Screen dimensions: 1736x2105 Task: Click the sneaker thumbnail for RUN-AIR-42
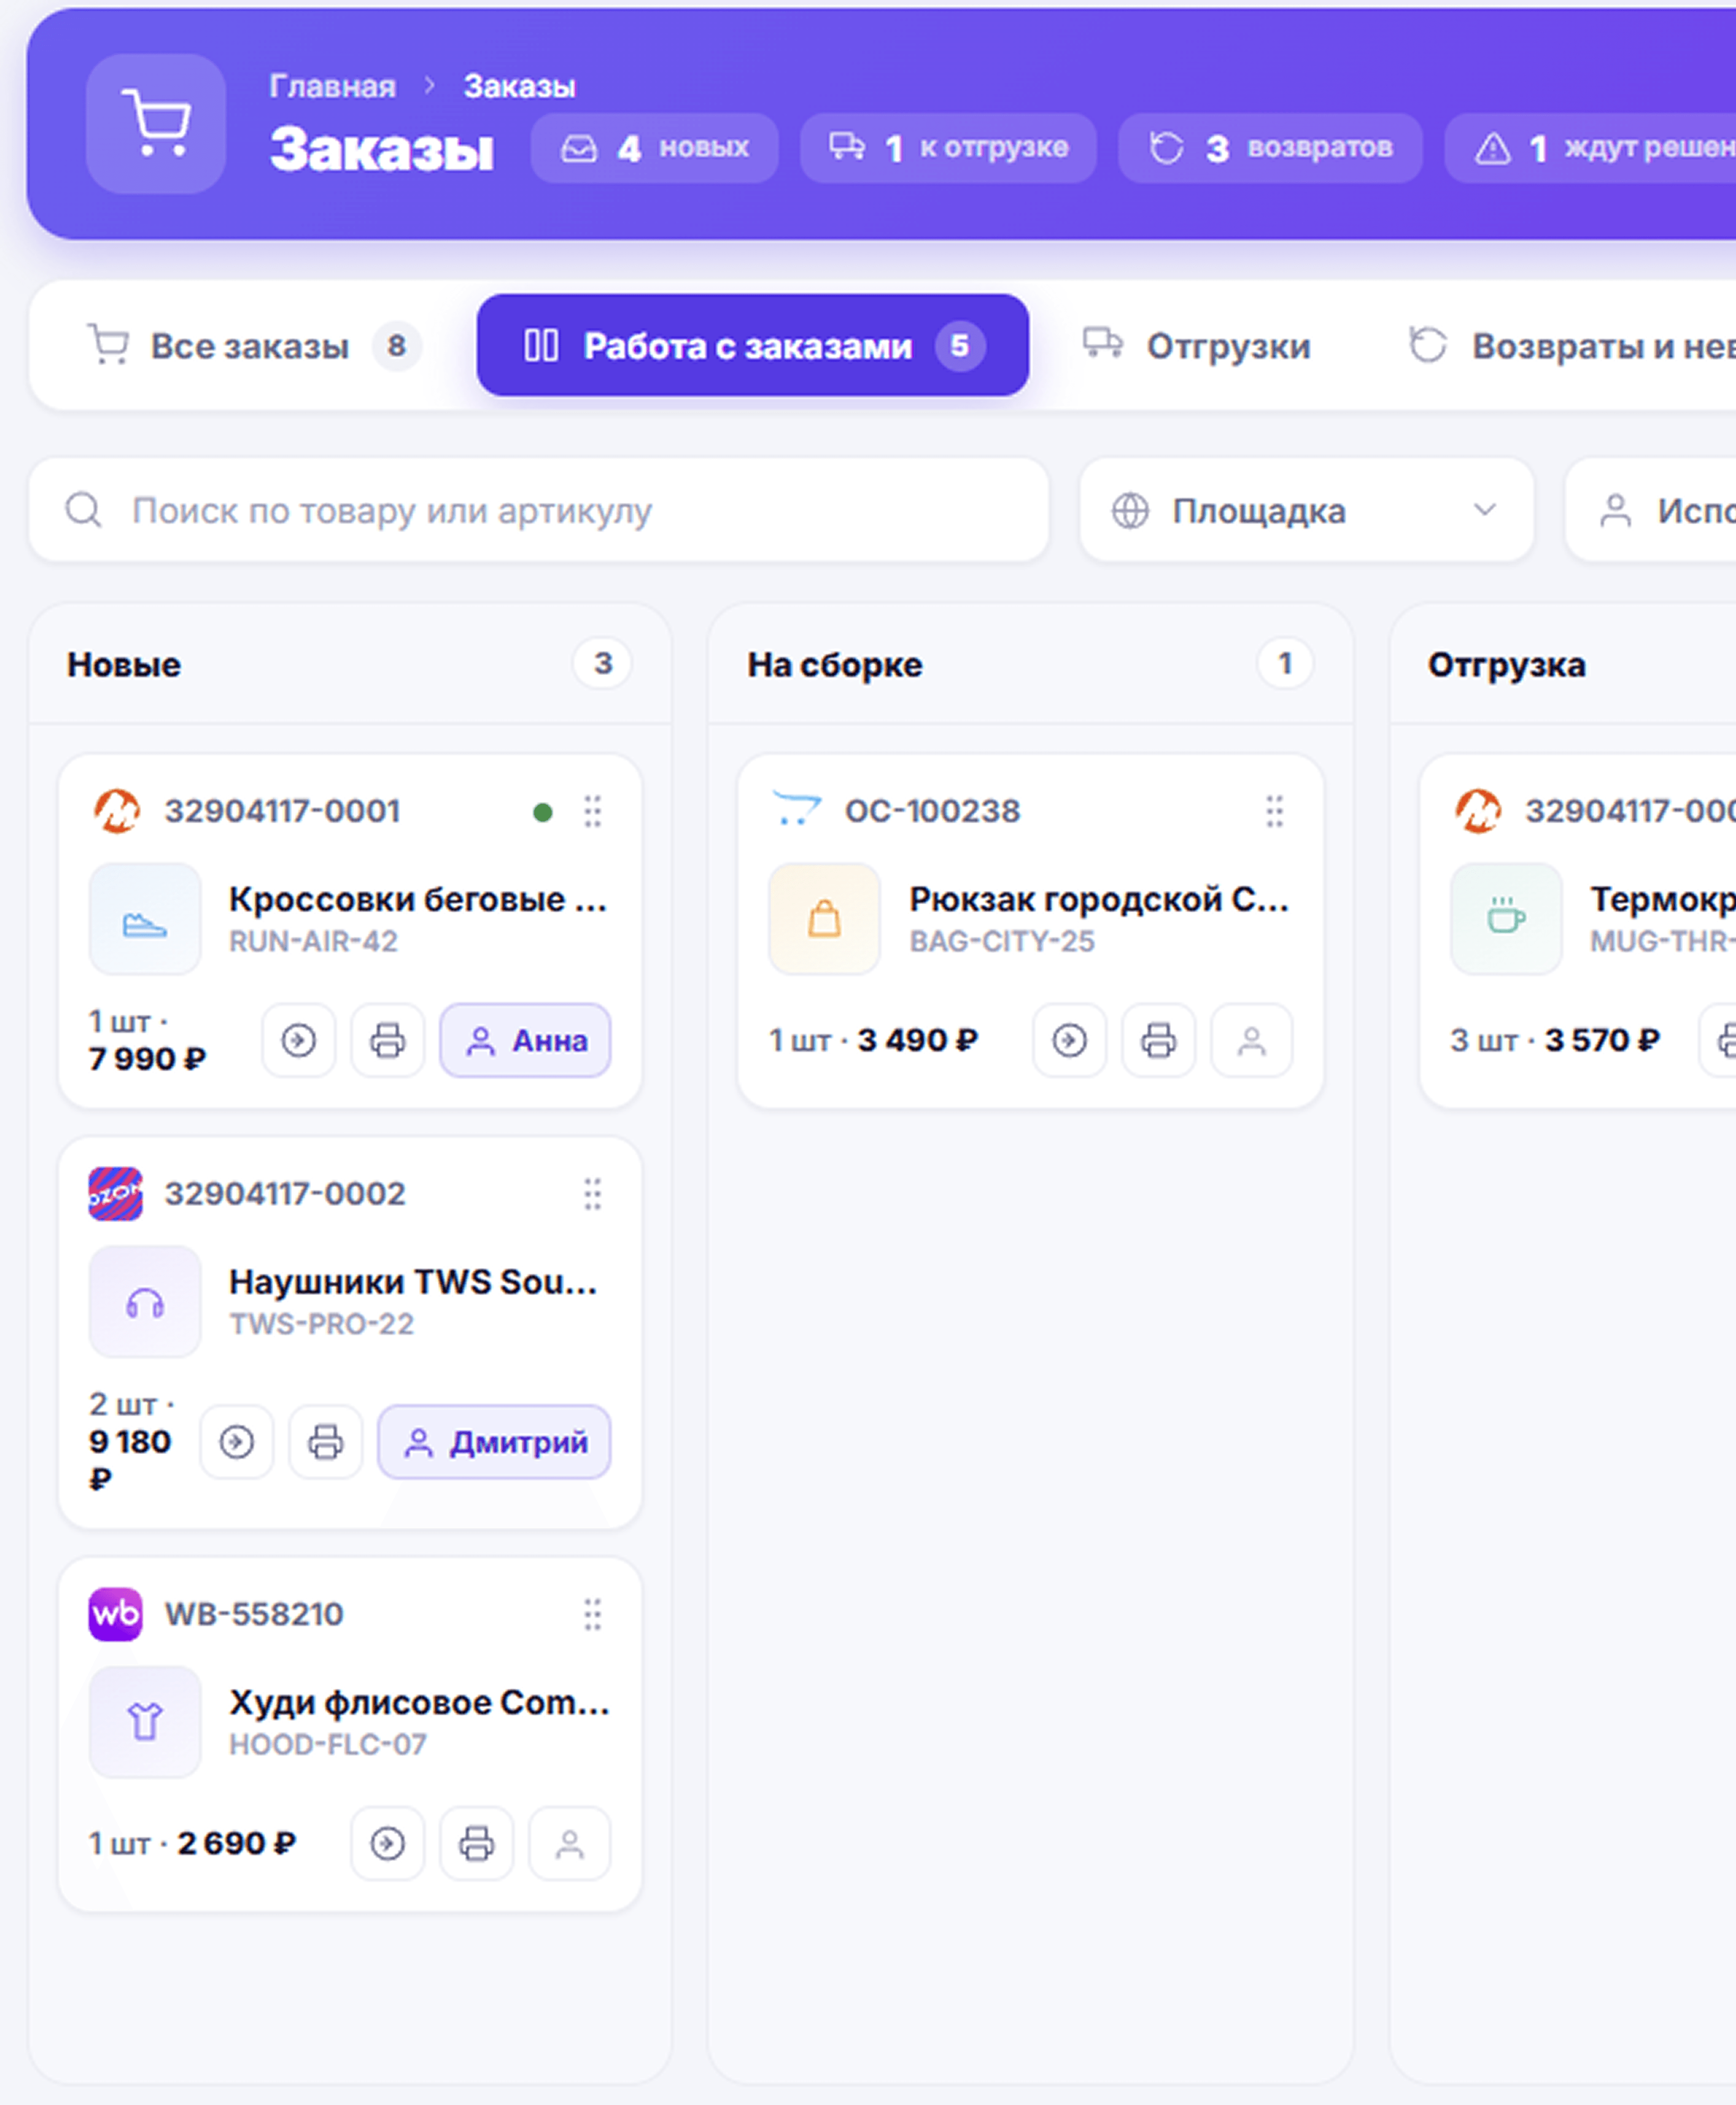(x=145, y=919)
